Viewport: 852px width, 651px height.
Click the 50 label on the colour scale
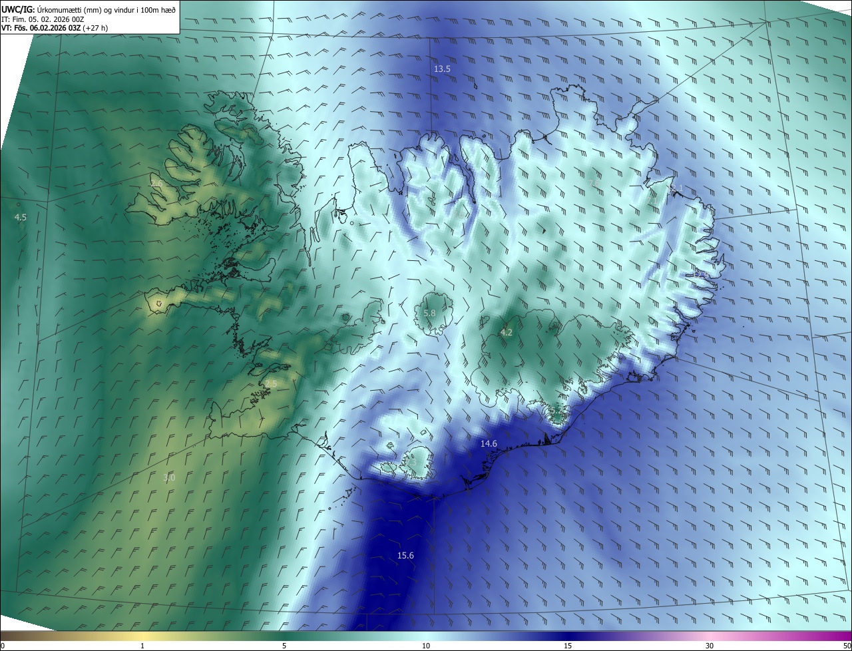click(x=847, y=646)
